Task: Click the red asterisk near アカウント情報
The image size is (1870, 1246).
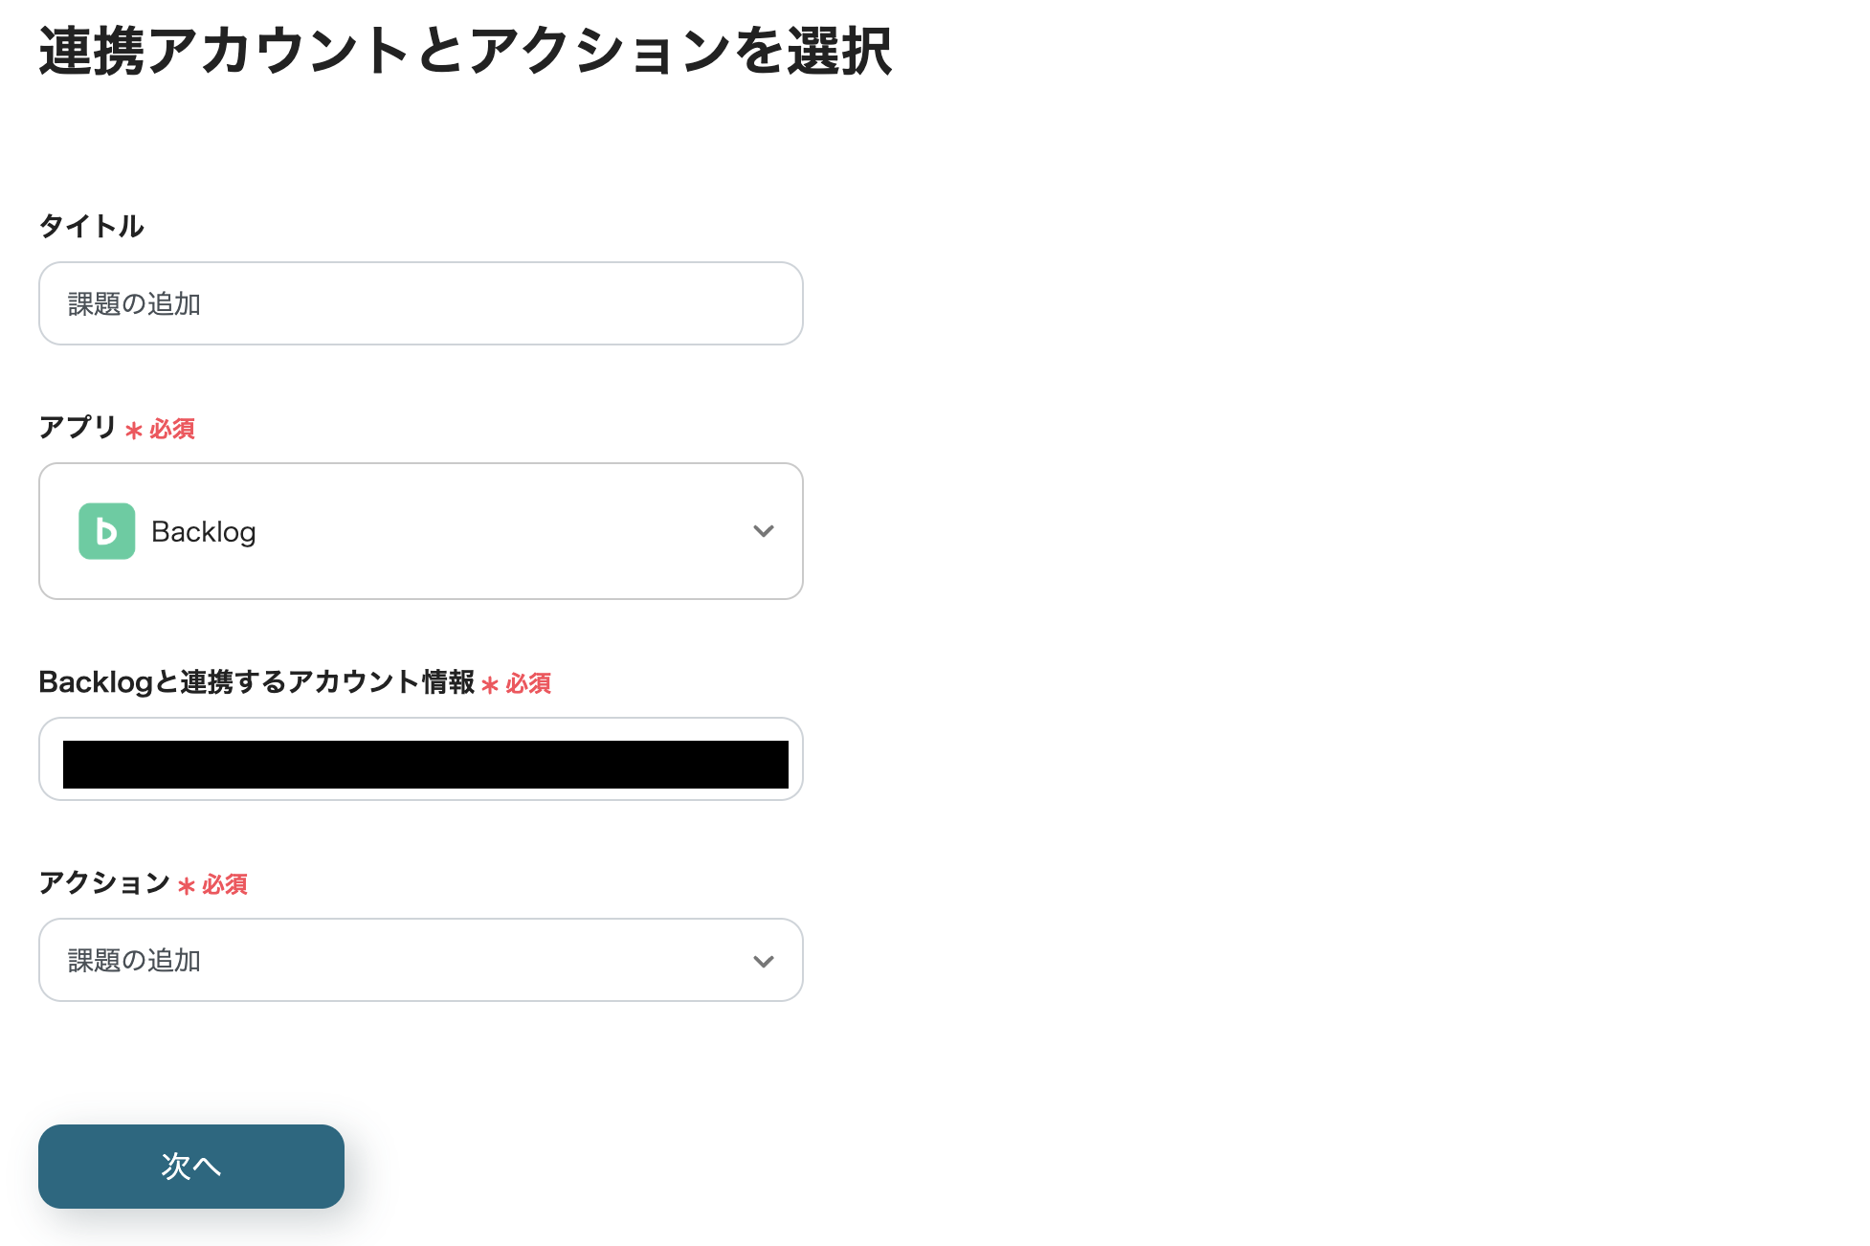Action: (x=490, y=684)
